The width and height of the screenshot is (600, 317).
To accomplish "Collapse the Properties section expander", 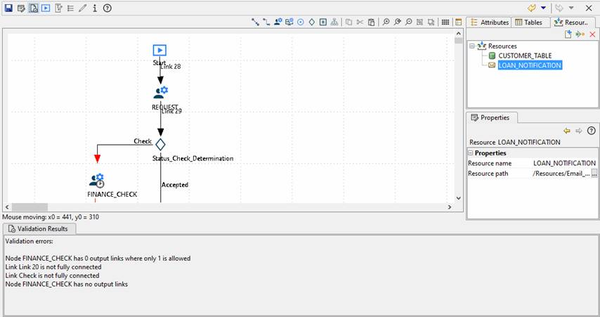I will point(471,153).
